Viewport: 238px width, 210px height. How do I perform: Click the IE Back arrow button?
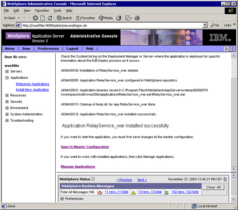[10, 18]
